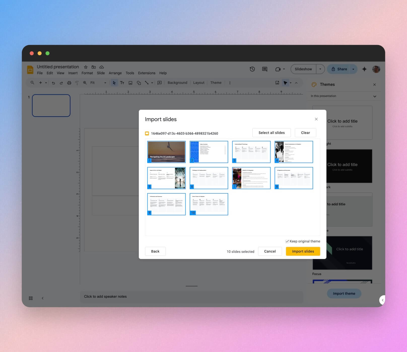Uncheck Keep original theme

point(287,241)
